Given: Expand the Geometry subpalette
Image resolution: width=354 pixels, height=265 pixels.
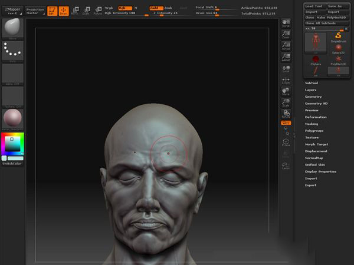Looking at the screenshot, I should pos(313,97).
